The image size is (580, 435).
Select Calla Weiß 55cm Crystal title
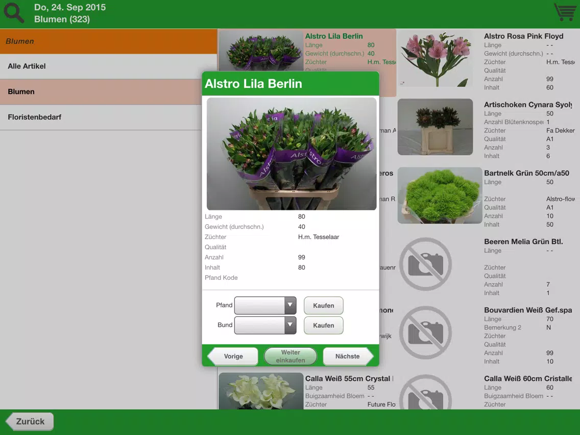pyautogui.click(x=349, y=378)
